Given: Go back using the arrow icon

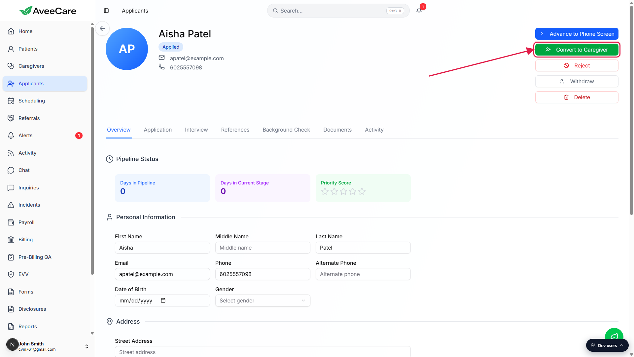Looking at the screenshot, I should pos(102,28).
